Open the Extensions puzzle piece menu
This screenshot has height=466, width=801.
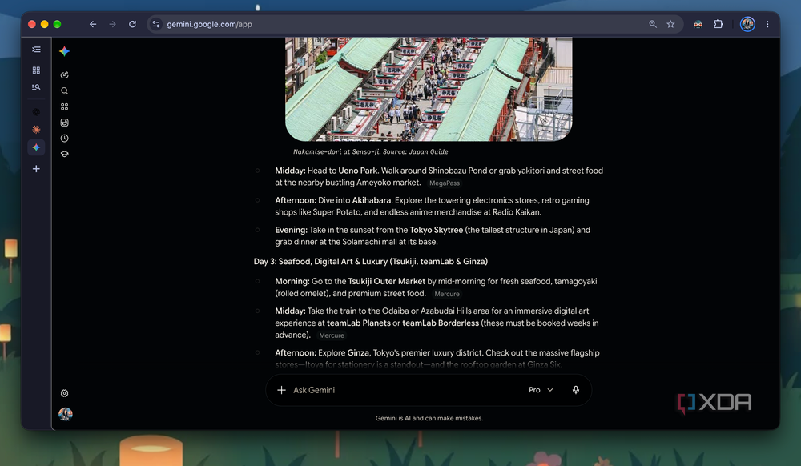click(x=718, y=24)
